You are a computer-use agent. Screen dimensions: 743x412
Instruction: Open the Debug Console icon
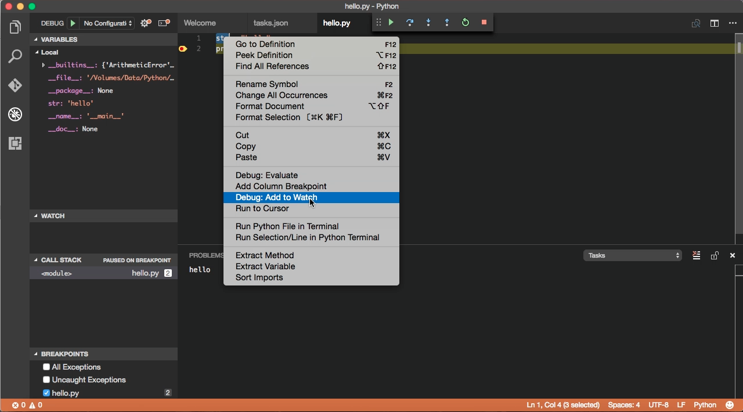164,23
